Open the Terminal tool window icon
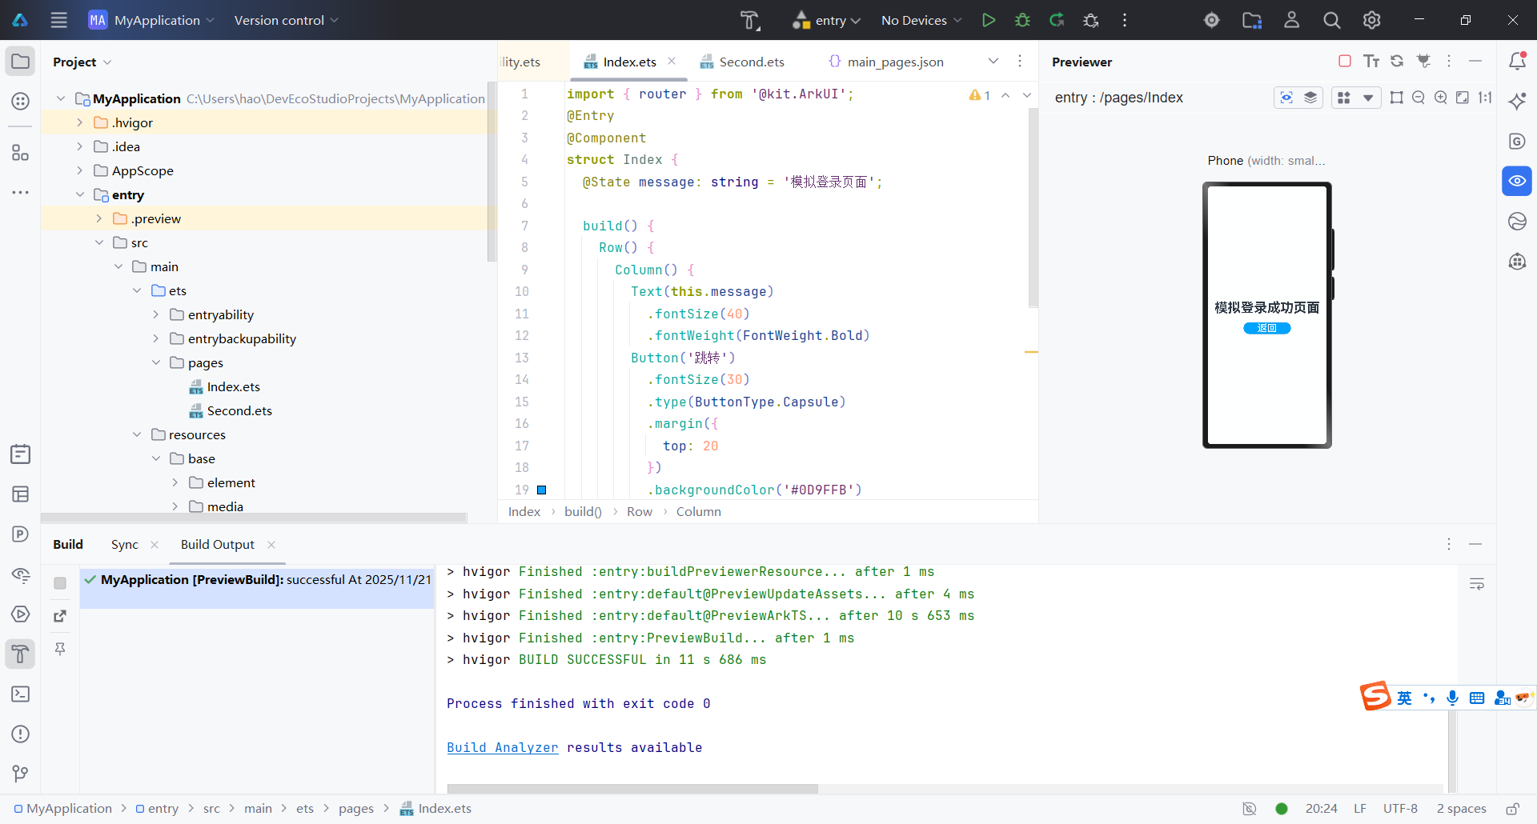The height and width of the screenshot is (824, 1537). [21, 694]
